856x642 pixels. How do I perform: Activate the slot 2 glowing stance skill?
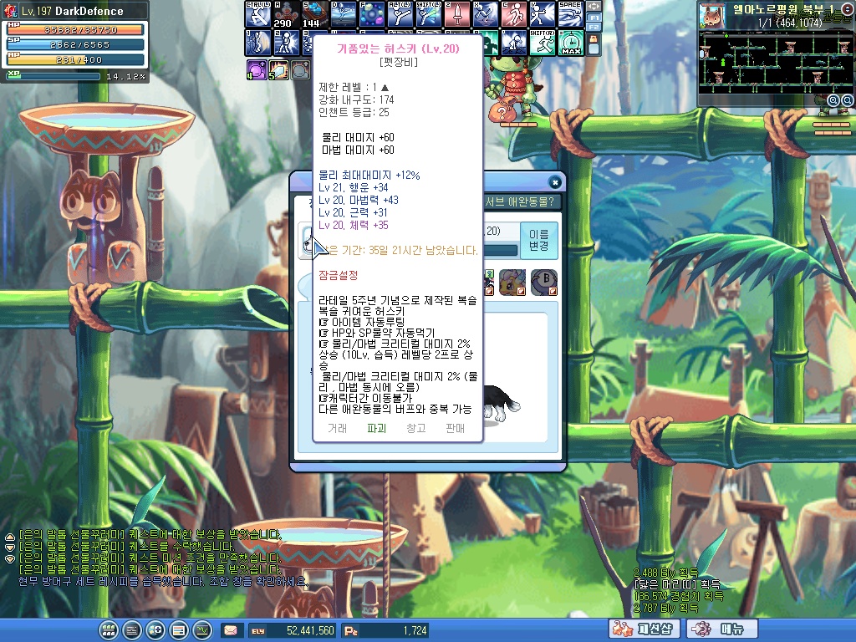pos(286,43)
